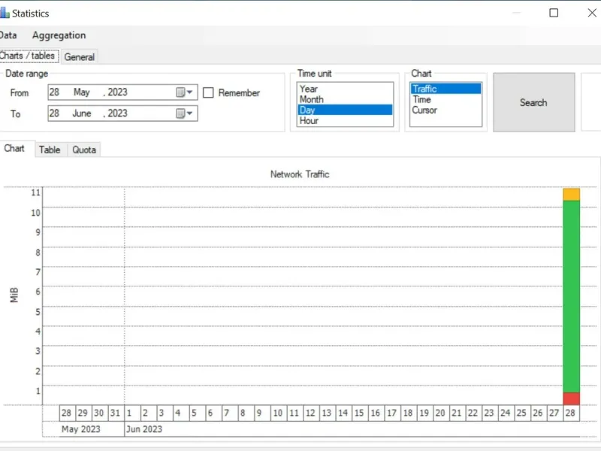Choose Traffic in the Chart list
This screenshot has height=451, width=601.
click(x=445, y=89)
